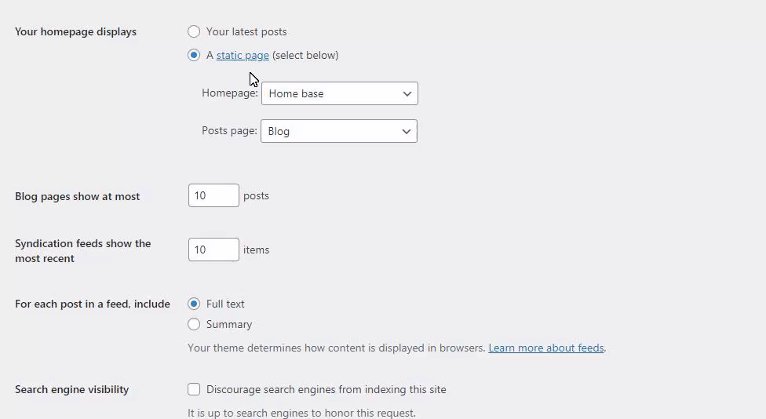
Task: Enable "Discourage search engines from indexing" checkbox
Action: [194, 389]
